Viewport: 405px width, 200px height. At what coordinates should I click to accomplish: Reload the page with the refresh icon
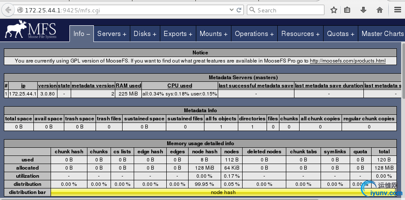[239, 10]
